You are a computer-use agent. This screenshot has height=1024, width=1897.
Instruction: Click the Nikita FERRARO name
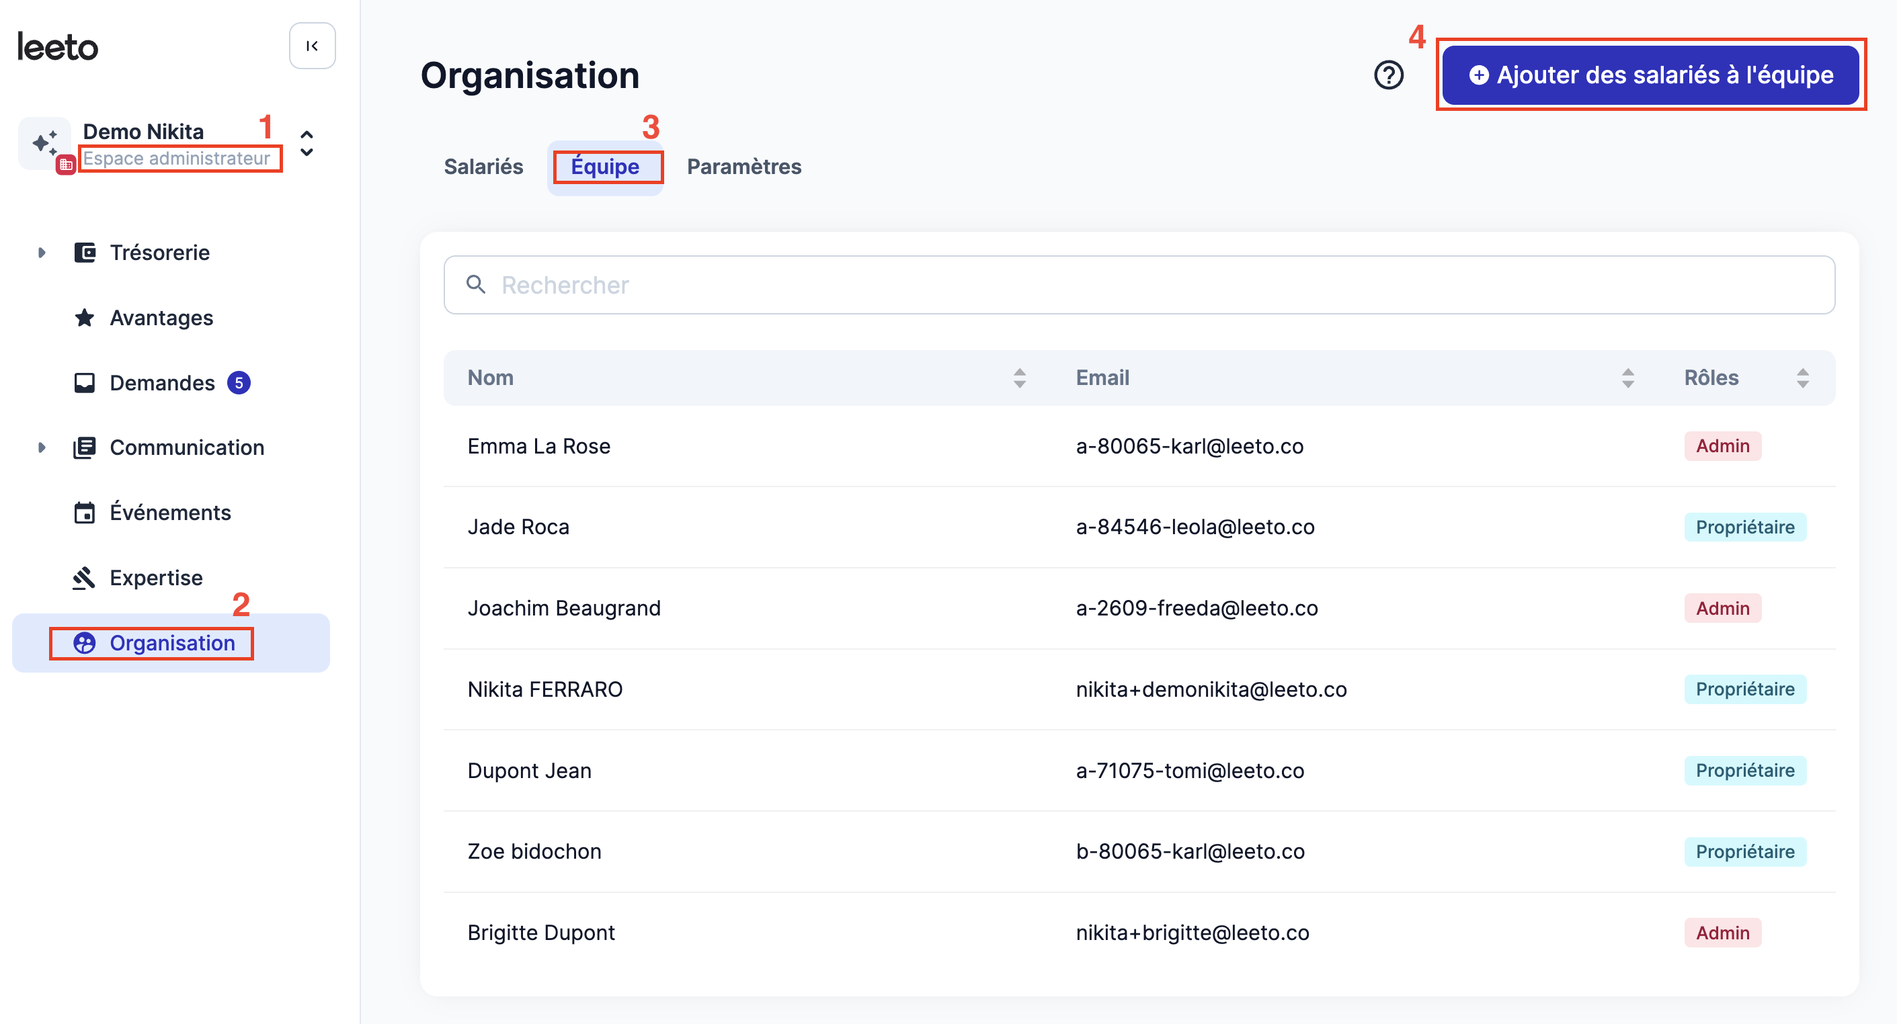pos(545,689)
